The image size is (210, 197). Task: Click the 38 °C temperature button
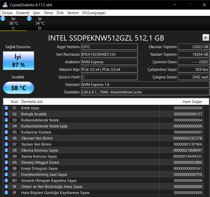[x=18, y=88]
